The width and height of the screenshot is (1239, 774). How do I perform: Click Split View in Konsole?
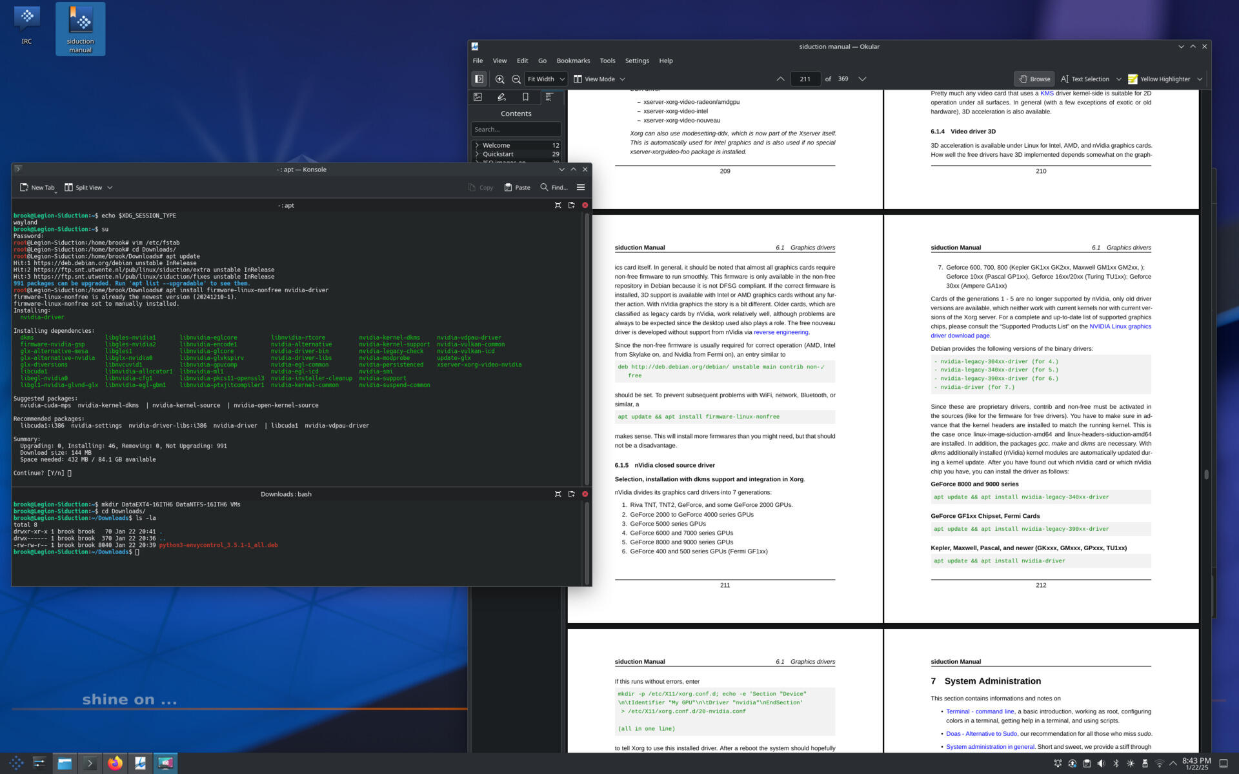83,187
